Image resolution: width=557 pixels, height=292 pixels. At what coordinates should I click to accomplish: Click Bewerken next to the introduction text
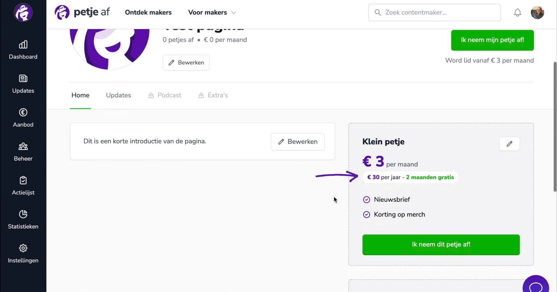[x=298, y=142]
